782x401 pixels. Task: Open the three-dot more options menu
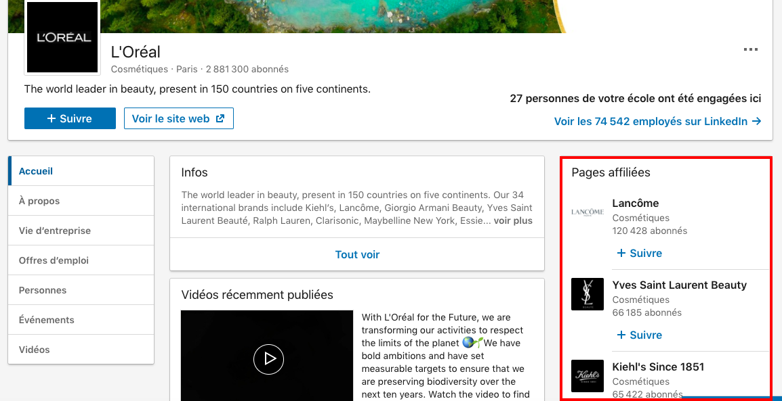[751, 50]
